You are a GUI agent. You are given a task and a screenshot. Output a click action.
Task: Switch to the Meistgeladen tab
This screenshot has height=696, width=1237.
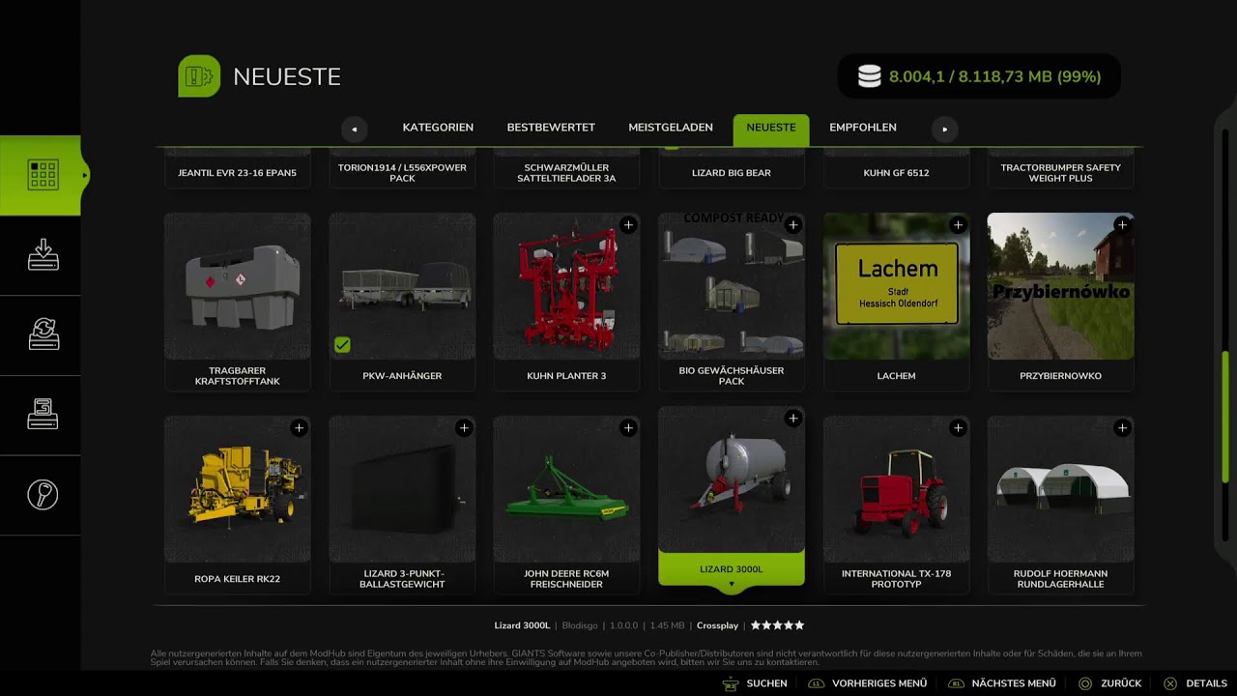(x=671, y=128)
